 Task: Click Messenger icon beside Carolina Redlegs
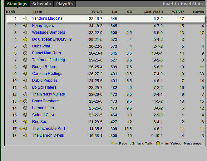[25, 74]
